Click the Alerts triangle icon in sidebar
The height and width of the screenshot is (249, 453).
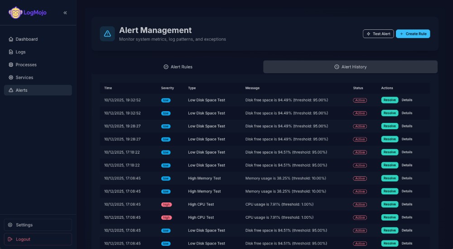11,90
